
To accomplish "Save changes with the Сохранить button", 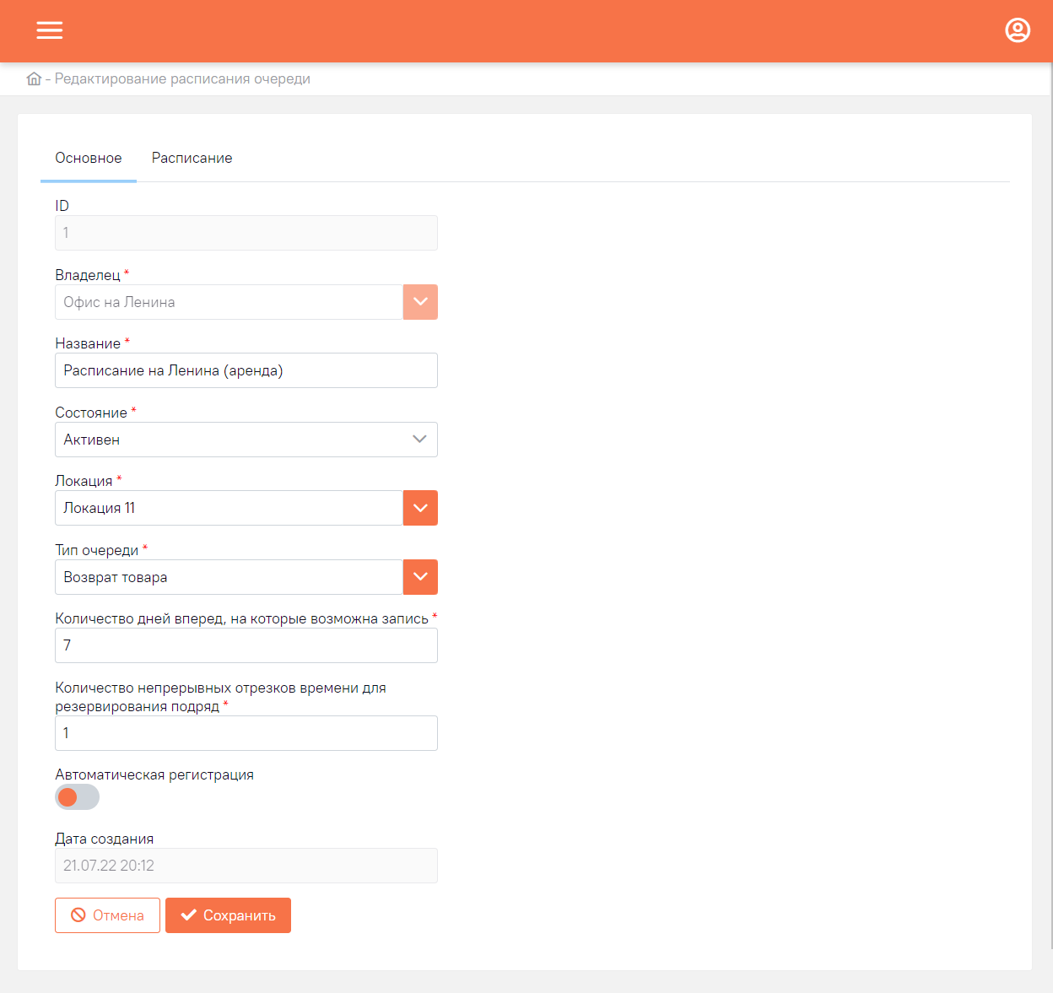I will click(x=228, y=915).
